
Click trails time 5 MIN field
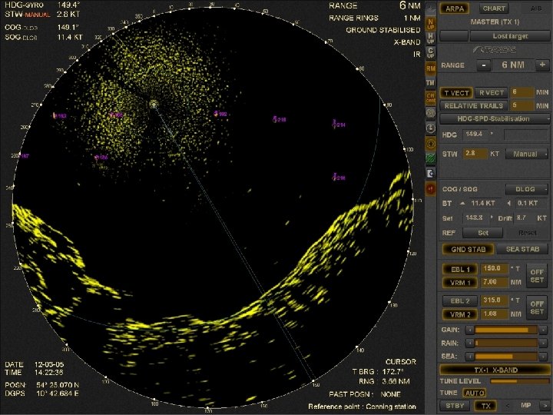[522, 105]
